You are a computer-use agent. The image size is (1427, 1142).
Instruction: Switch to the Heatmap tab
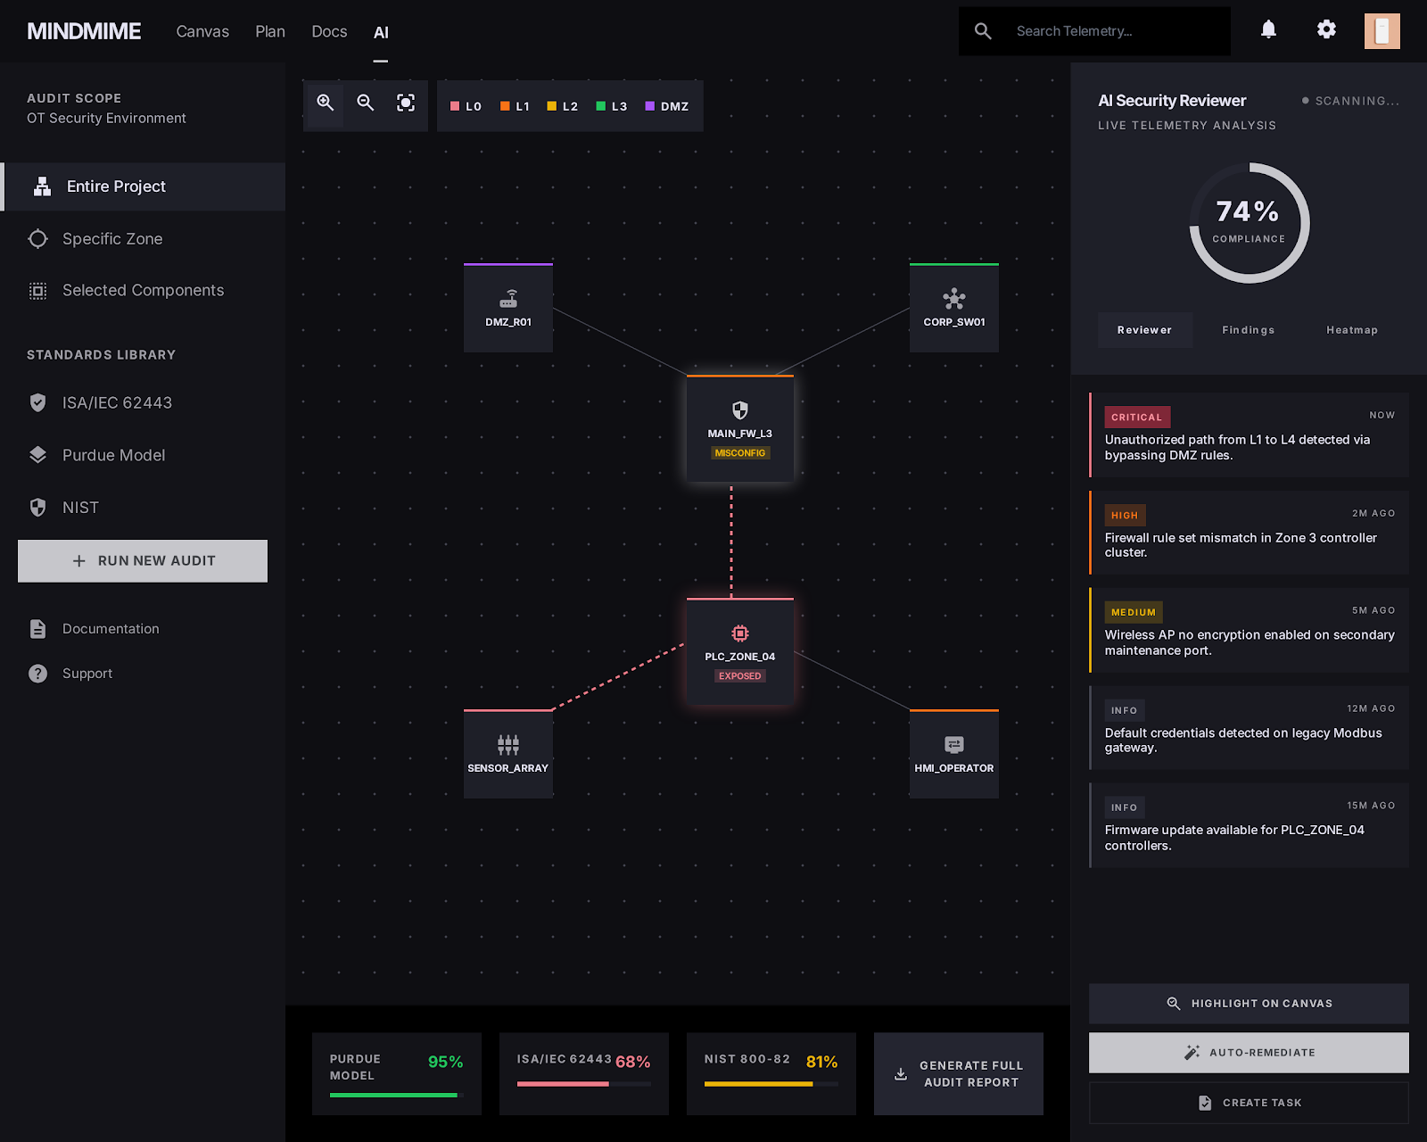(1352, 329)
